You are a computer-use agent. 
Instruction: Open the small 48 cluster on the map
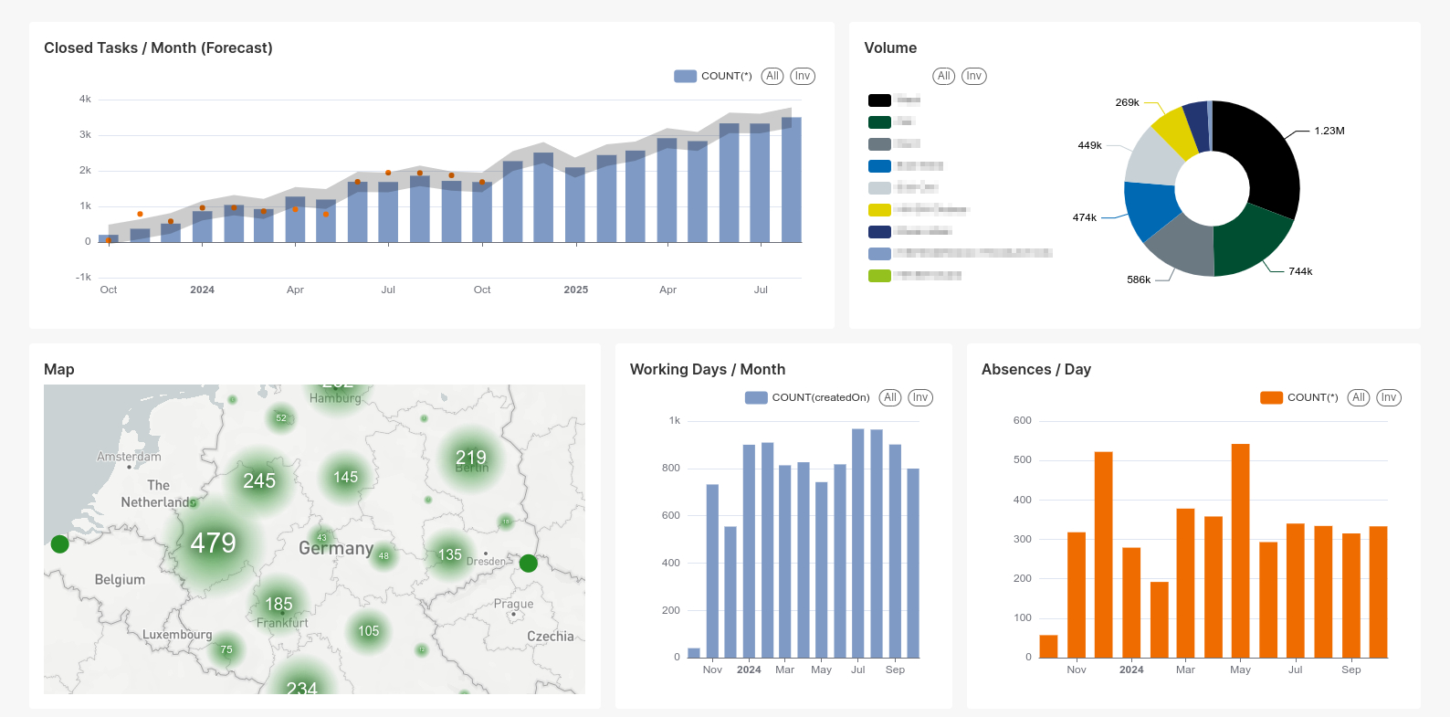pyautogui.click(x=384, y=555)
